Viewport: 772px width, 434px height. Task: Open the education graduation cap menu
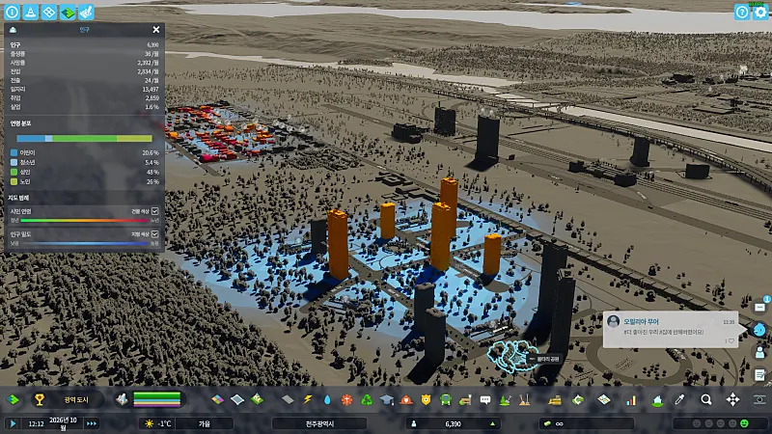(387, 399)
